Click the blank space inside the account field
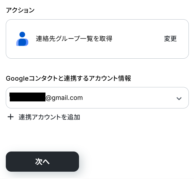Screen dimensions: 194x179 coord(128,98)
